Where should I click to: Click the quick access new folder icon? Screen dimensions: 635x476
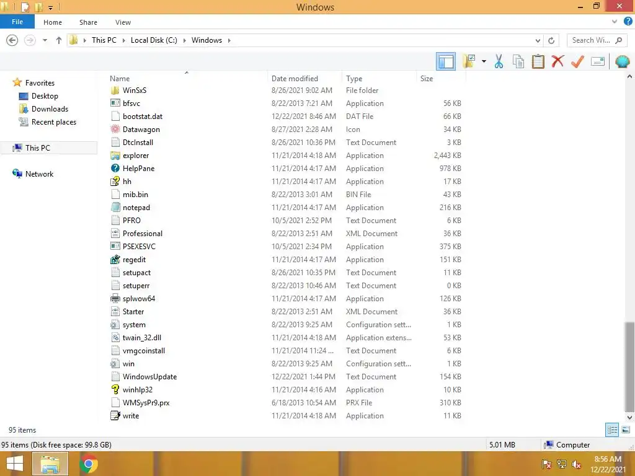tap(39, 7)
